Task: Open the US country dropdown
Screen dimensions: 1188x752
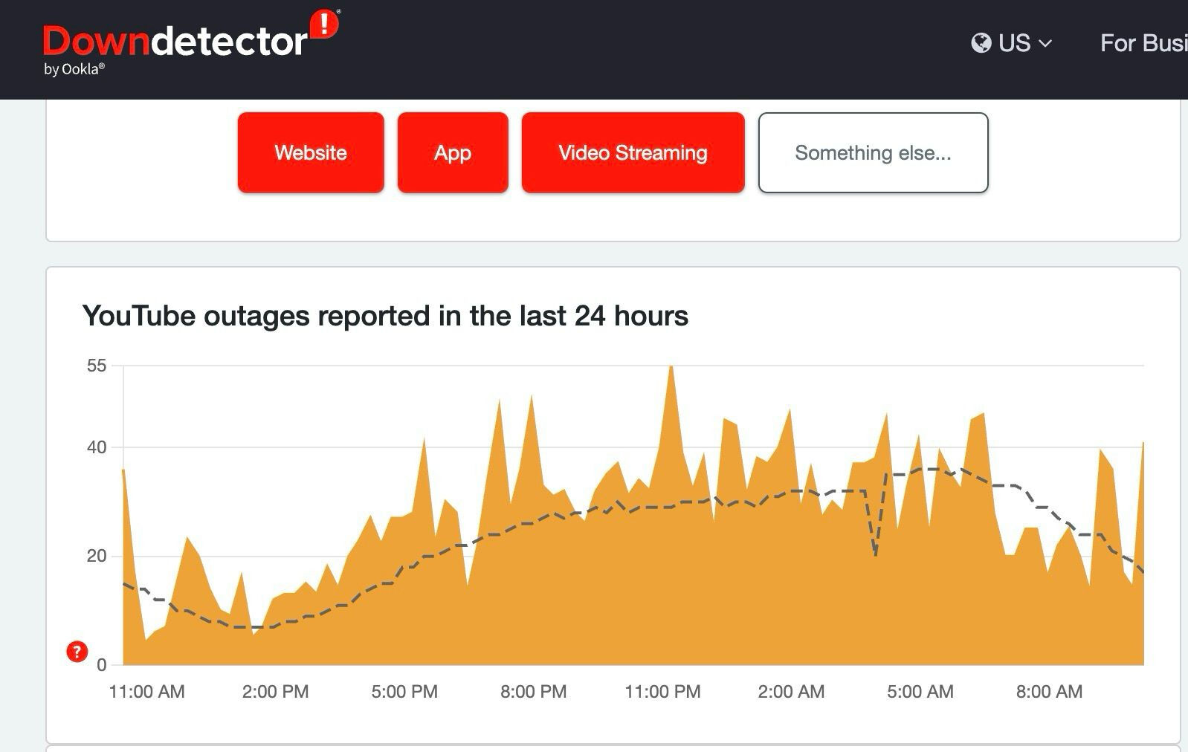Action: coord(1012,43)
